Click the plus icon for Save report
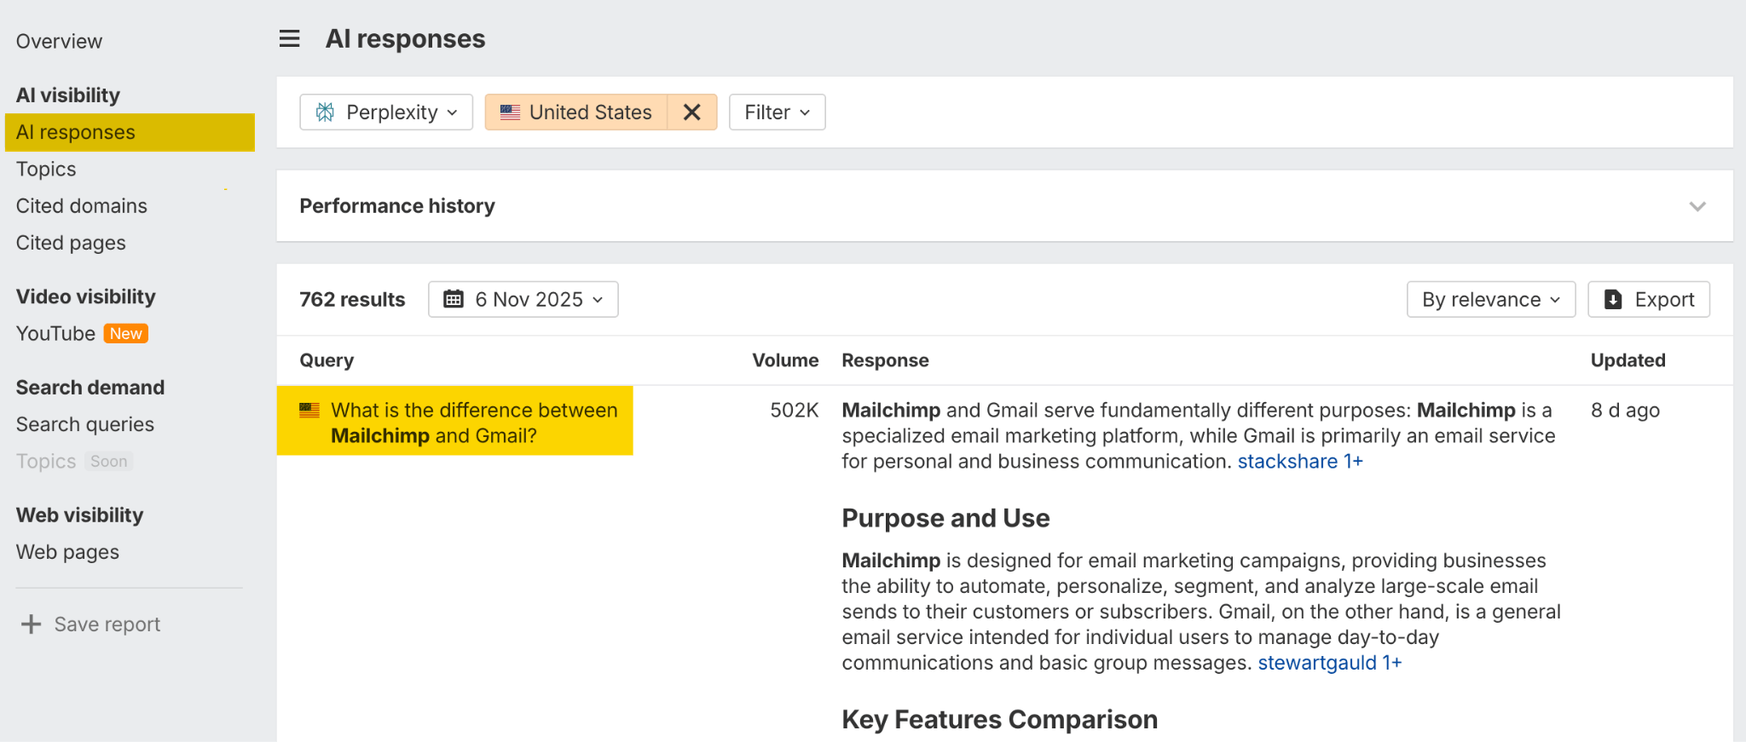The height and width of the screenshot is (742, 1746). [32, 624]
